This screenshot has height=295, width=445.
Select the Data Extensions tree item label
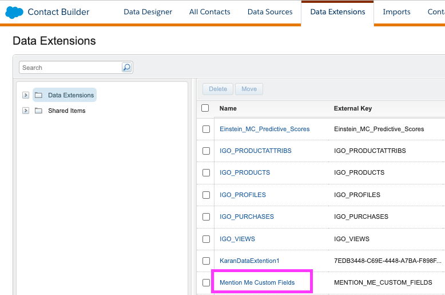pyautogui.click(x=71, y=95)
